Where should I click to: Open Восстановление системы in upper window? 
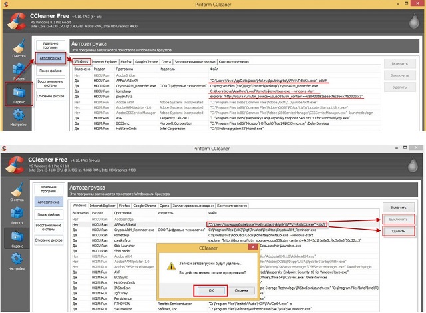coord(51,83)
